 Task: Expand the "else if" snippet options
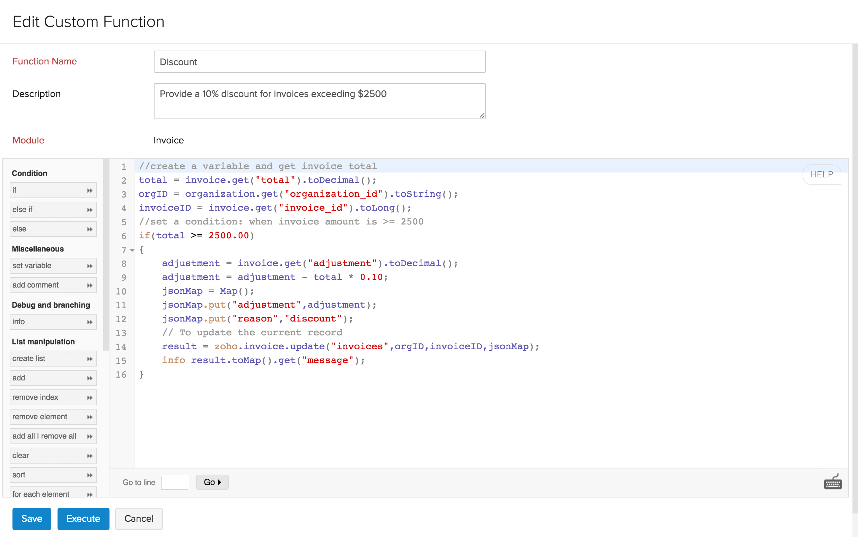coord(90,209)
